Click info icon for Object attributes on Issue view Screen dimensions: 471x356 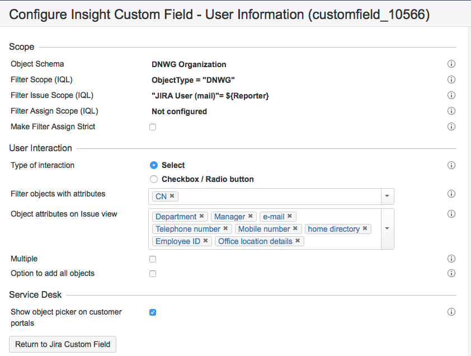pyautogui.click(x=451, y=214)
